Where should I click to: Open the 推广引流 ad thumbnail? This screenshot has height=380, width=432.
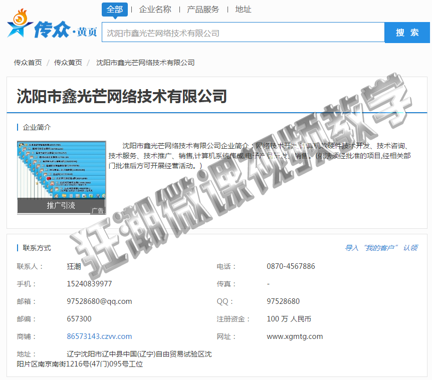[x=62, y=177]
